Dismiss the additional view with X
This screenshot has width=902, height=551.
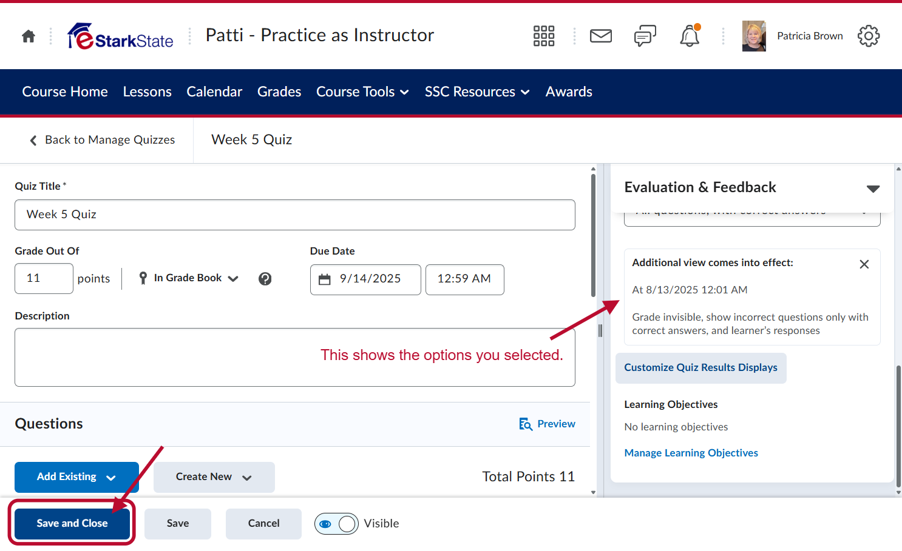pyautogui.click(x=864, y=264)
